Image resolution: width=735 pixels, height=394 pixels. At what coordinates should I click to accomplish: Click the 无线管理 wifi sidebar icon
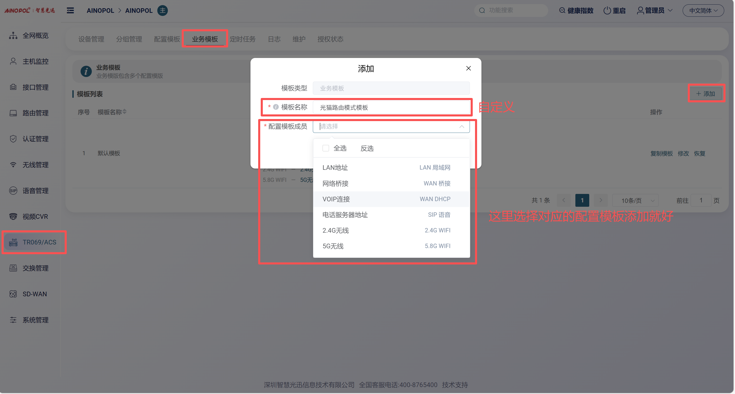coord(13,165)
